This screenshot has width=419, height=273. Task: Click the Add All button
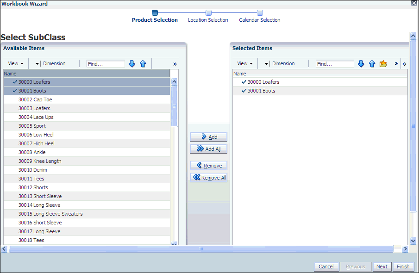click(x=208, y=149)
